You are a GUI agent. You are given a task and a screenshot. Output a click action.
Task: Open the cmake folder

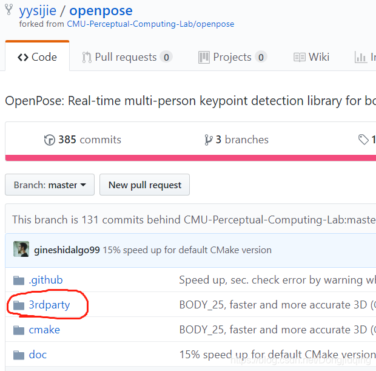coord(44,330)
